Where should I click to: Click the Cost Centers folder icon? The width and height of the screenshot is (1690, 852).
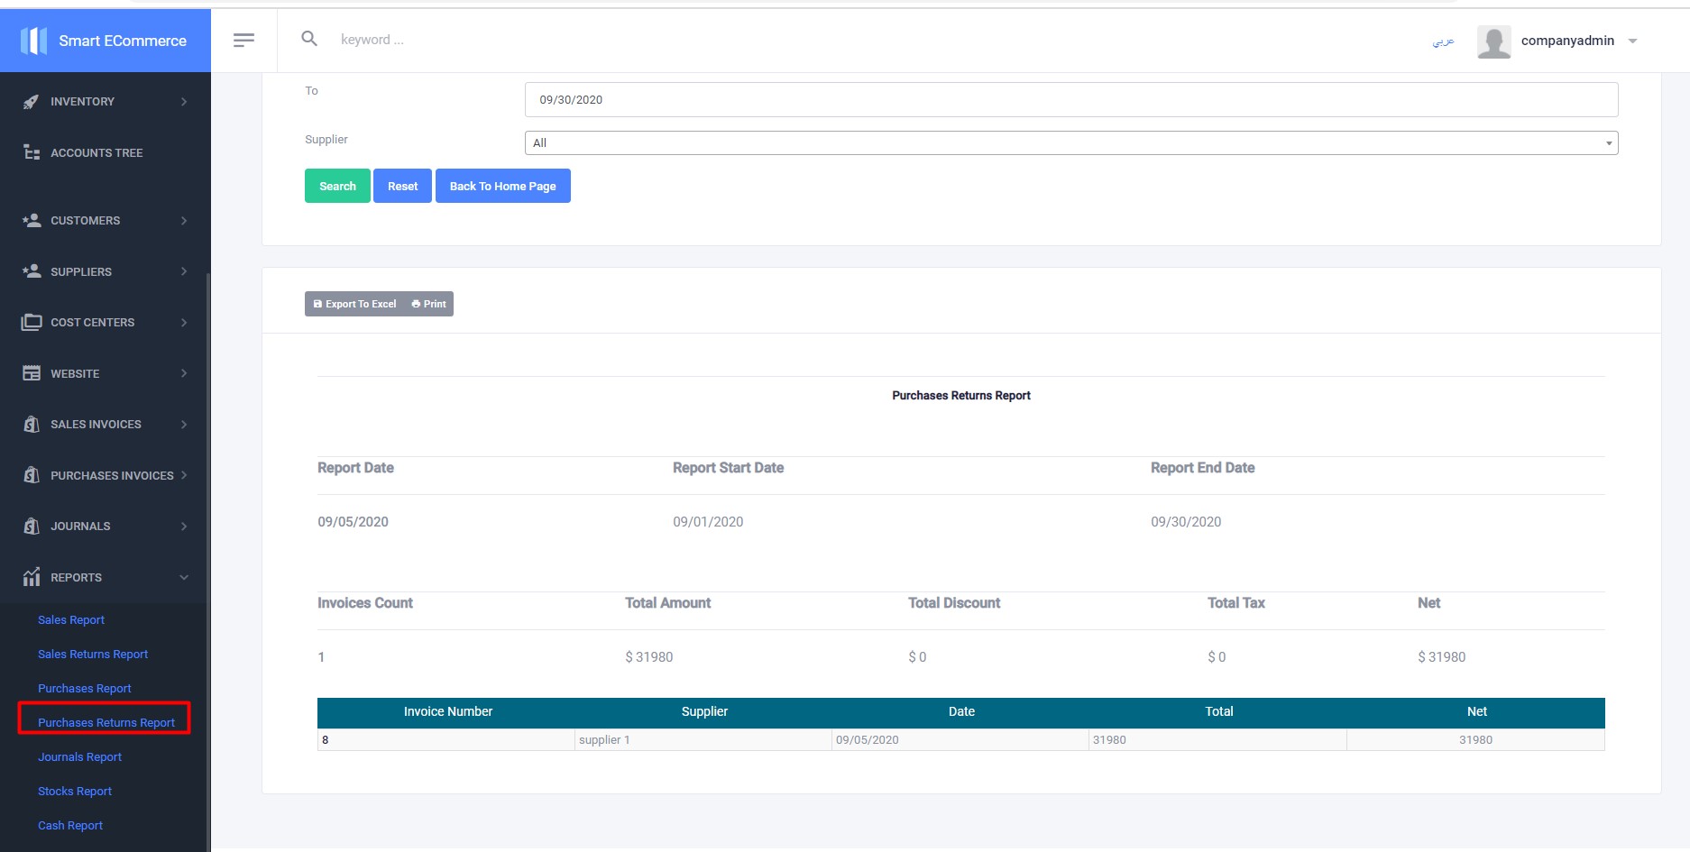[x=32, y=322]
